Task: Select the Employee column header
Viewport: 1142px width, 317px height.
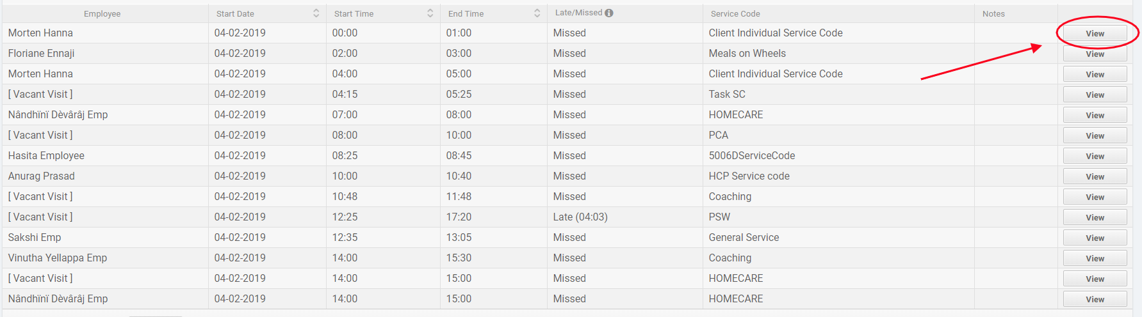Action: pos(102,14)
